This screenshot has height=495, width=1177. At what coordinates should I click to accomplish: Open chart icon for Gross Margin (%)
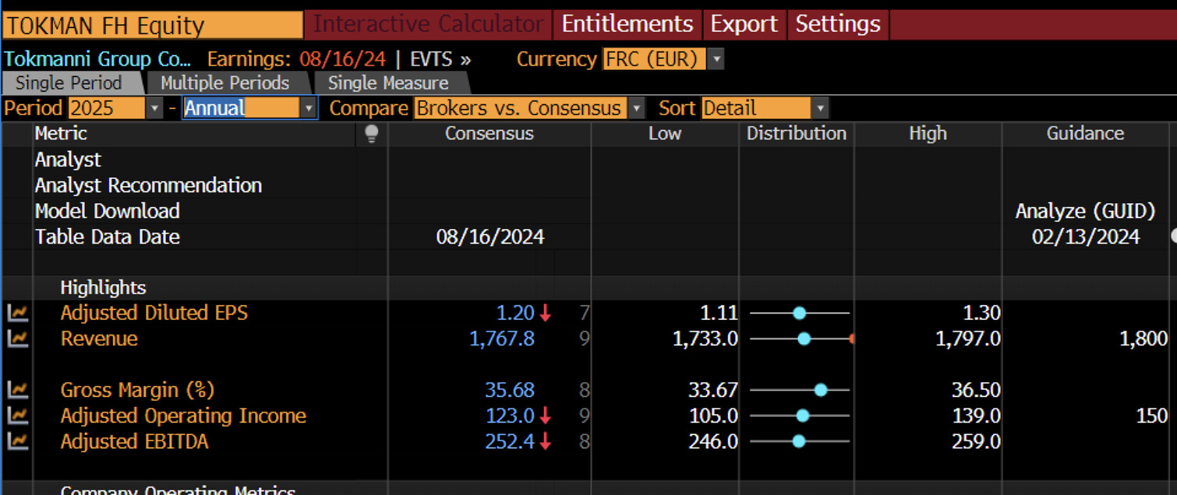coord(17,390)
